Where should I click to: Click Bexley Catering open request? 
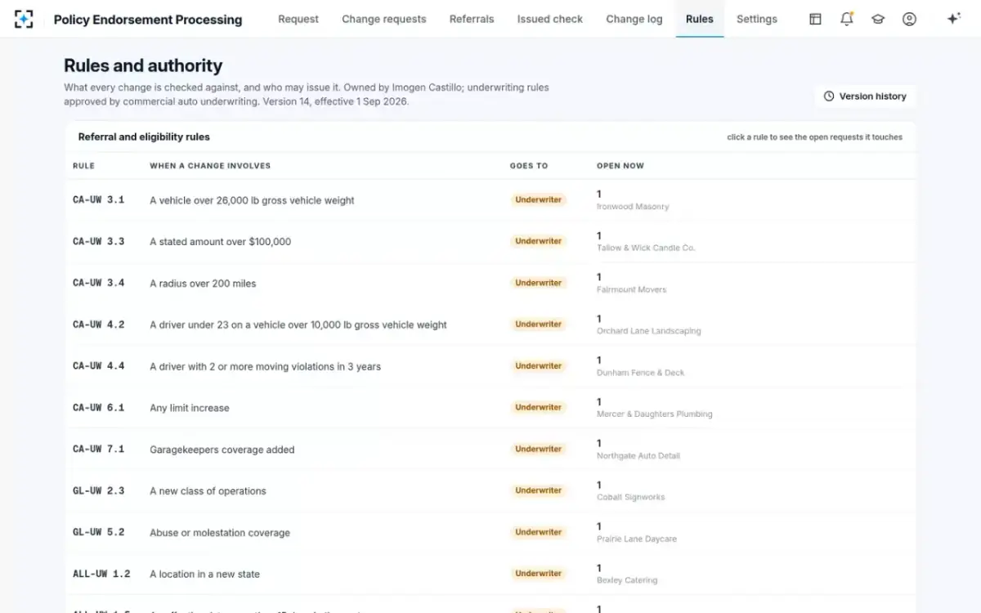click(x=627, y=580)
